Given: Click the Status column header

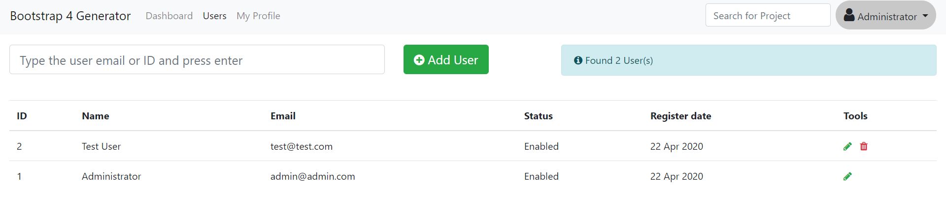Looking at the screenshot, I should [x=538, y=116].
